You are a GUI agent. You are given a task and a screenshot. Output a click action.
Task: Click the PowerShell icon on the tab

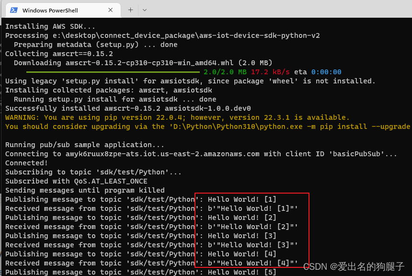[14, 10]
